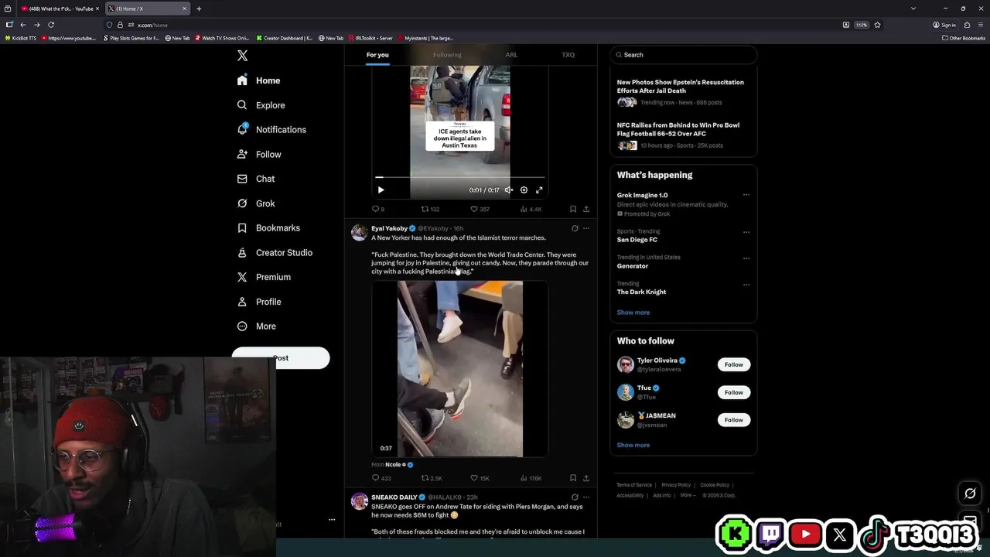Open Profile from the sidebar
This screenshot has height=557, width=990.
tap(259, 302)
